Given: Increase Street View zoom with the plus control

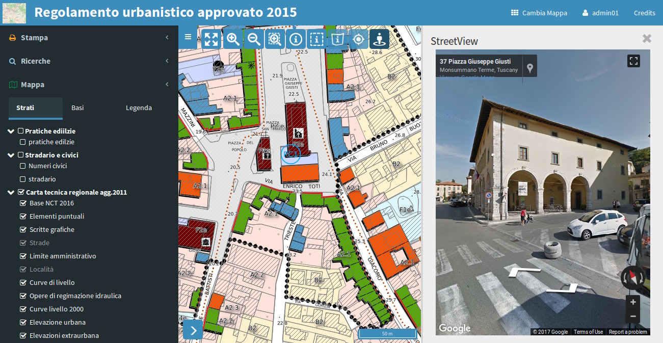Looking at the screenshot, I should click(x=632, y=302).
